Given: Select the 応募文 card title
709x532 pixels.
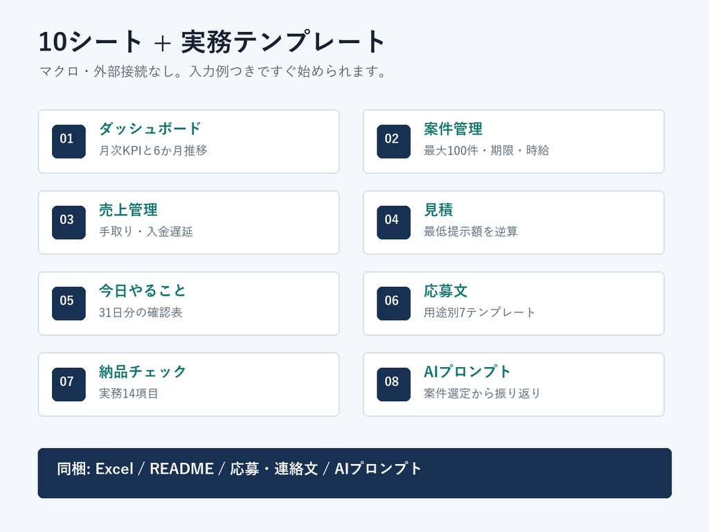Looking at the screenshot, I should tap(445, 291).
